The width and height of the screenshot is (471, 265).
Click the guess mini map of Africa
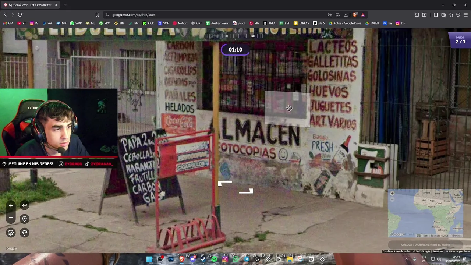pos(425,213)
